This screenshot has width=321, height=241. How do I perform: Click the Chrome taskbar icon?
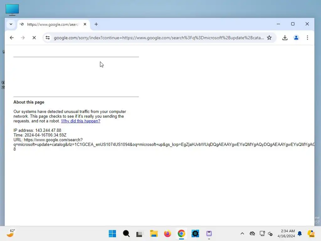coord(182,233)
